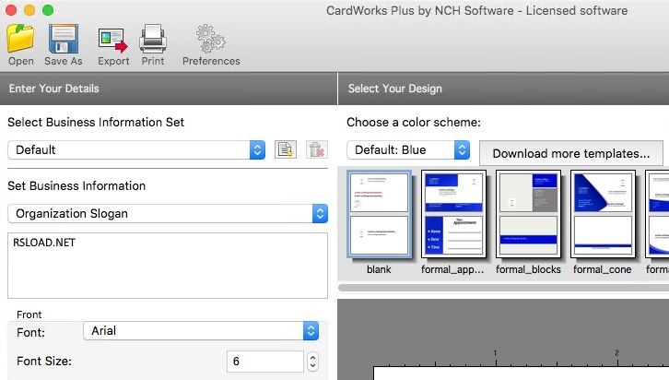The image size is (669, 380).
Task: Click the green zoom window button
Action: [48, 10]
